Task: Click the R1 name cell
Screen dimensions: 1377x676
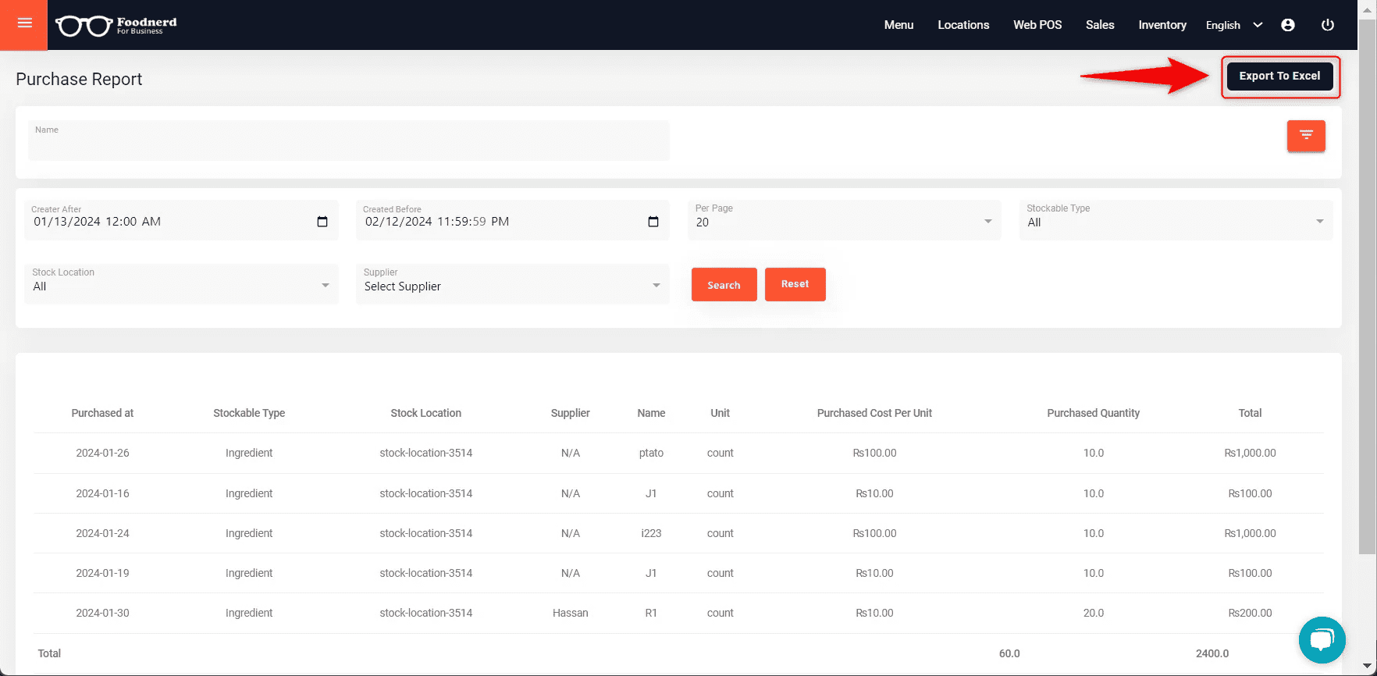Action: tap(651, 613)
